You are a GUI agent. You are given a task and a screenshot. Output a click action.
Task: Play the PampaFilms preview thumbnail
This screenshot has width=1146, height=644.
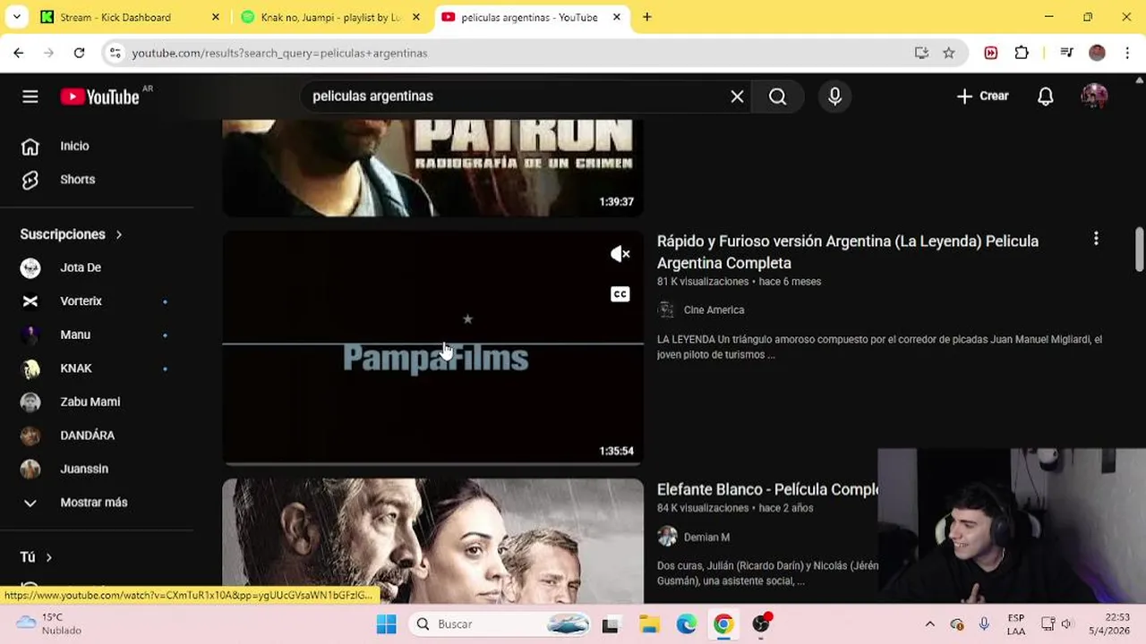tap(432, 348)
